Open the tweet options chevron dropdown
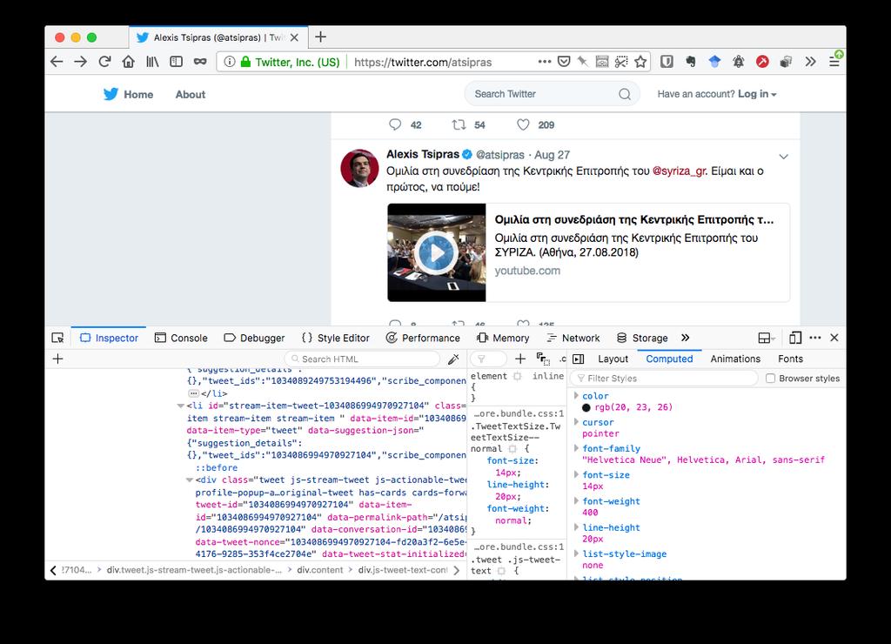891x644 pixels. click(784, 157)
